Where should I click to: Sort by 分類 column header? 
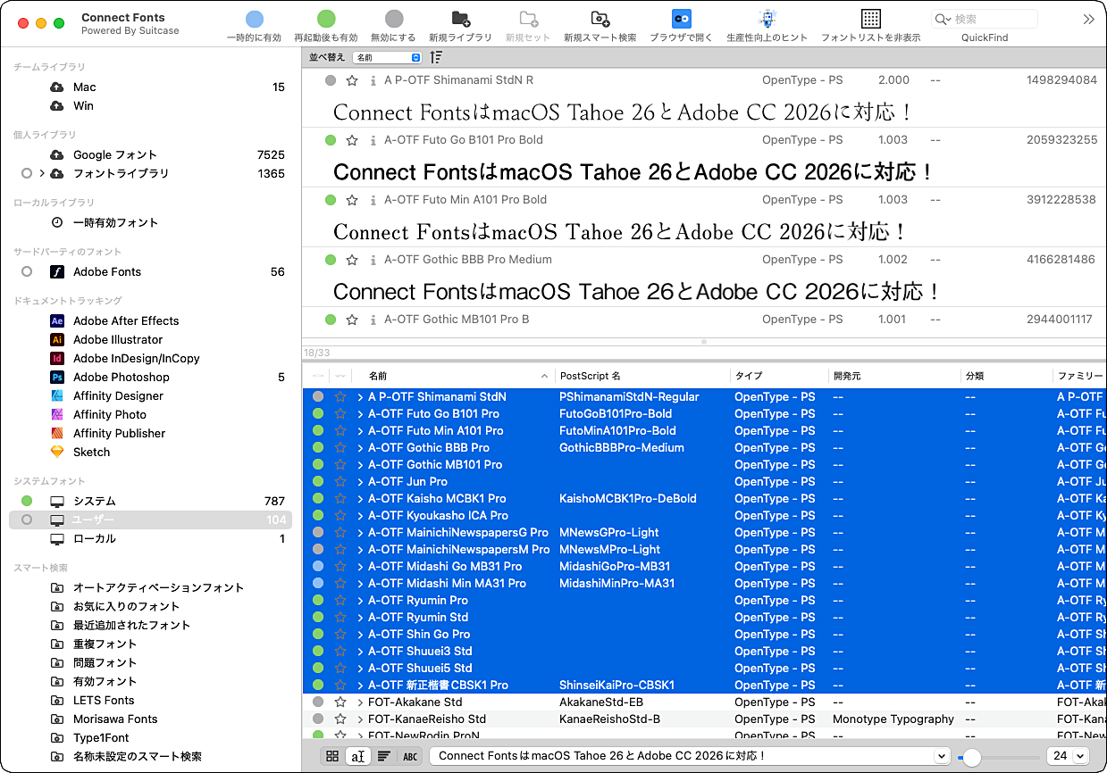(1007, 376)
